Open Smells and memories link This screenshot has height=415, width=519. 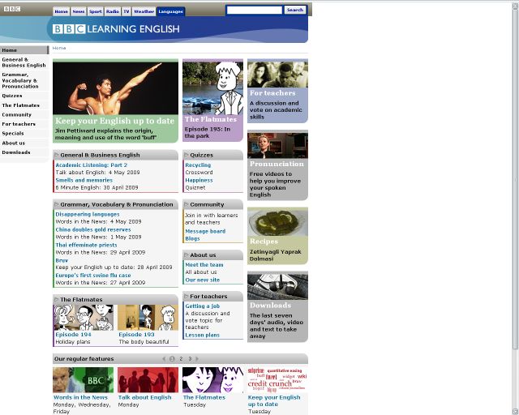point(84,180)
